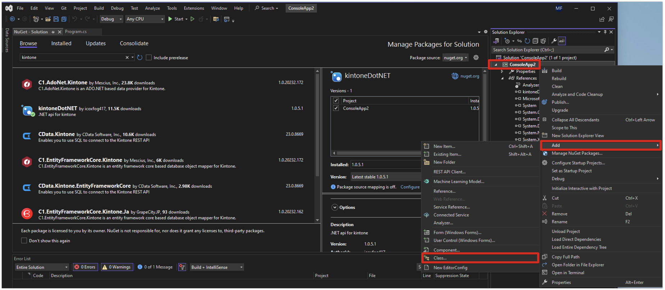Click the kintone package search field
This screenshot has height=290, width=665.
click(72, 57)
